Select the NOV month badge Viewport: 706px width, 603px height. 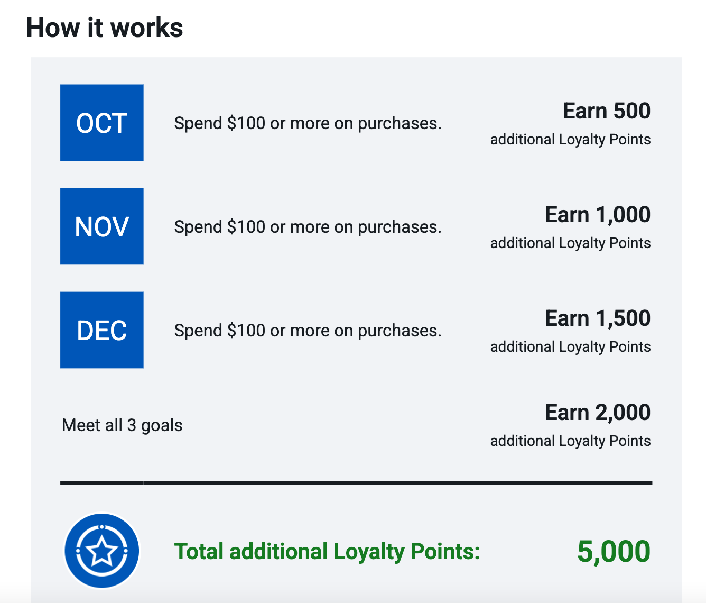click(102, 226)
